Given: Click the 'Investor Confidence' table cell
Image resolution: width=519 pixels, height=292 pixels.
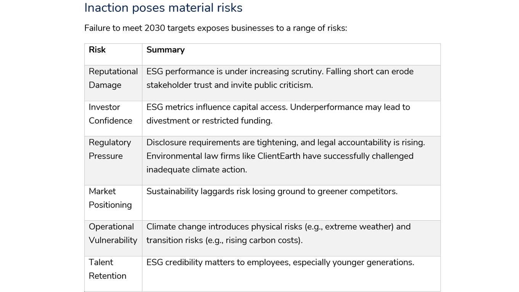Looking at the screenshot, I should click(110, 114).
